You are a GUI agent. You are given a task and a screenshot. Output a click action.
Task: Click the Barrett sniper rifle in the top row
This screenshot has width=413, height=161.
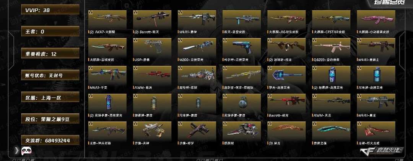point(152,20)
